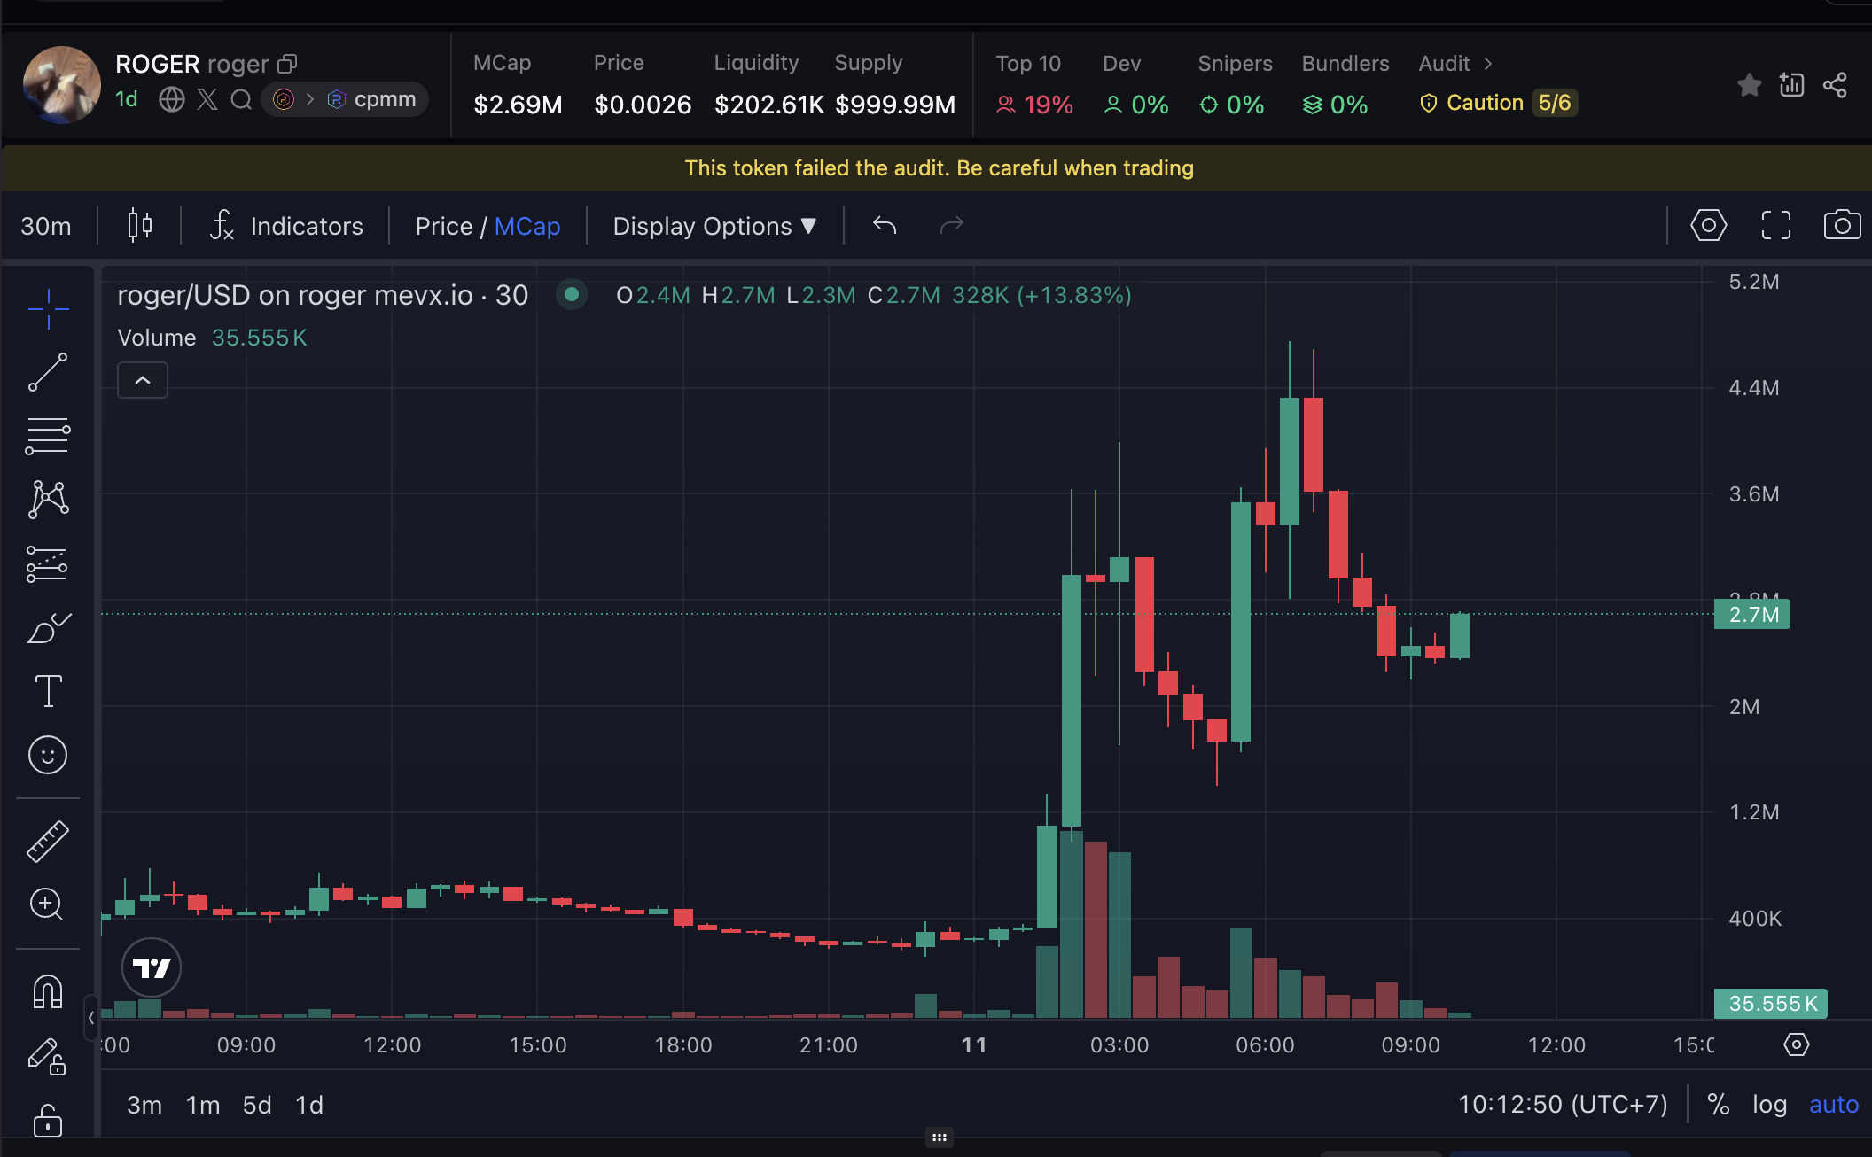
Task: Open chart settings hexagon icon
Action: pyautogui.click(x=1708, y=225)
